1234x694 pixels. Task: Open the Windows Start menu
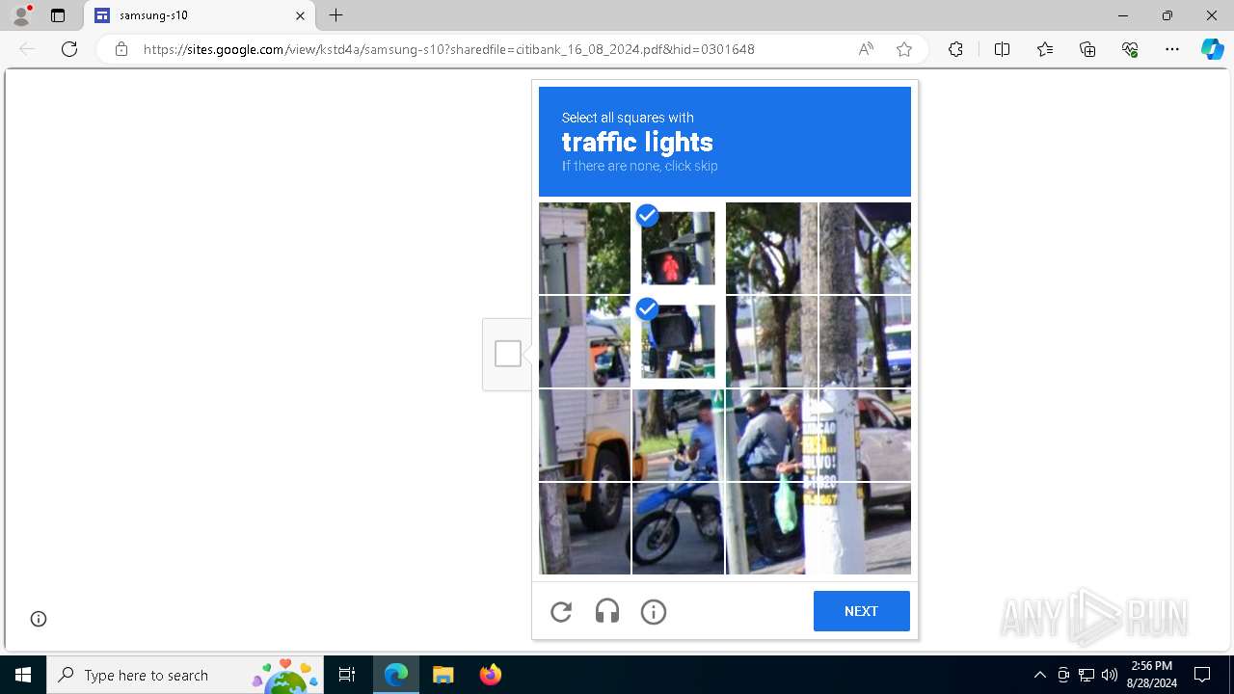(23, 675)
